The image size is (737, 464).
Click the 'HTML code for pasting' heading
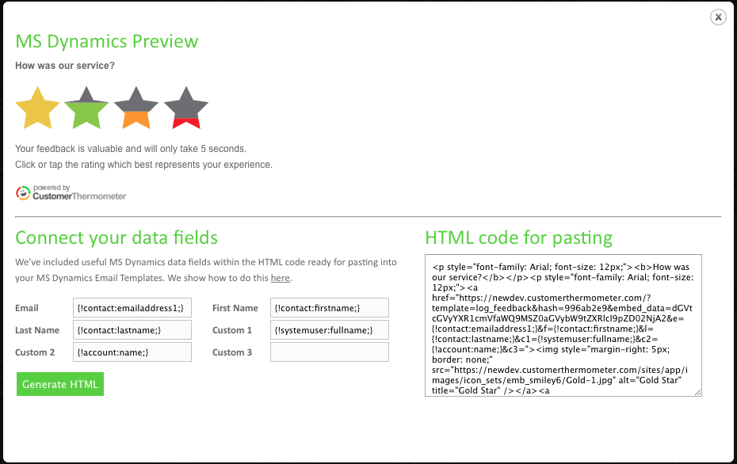[519, 238]
